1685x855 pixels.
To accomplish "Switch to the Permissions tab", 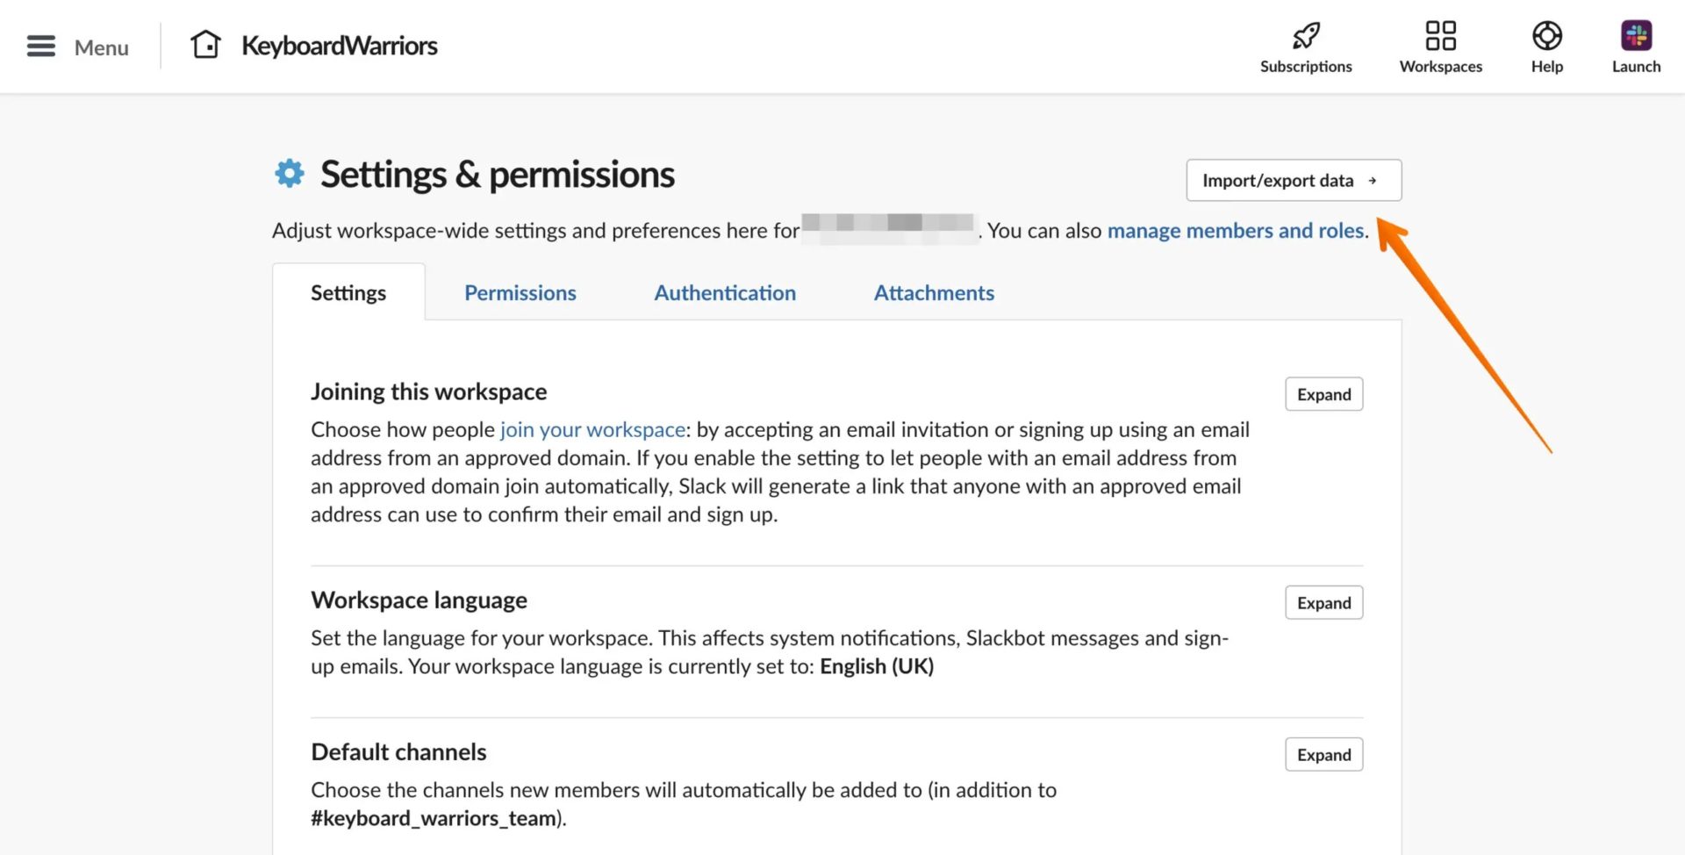I will coord(520,292).
